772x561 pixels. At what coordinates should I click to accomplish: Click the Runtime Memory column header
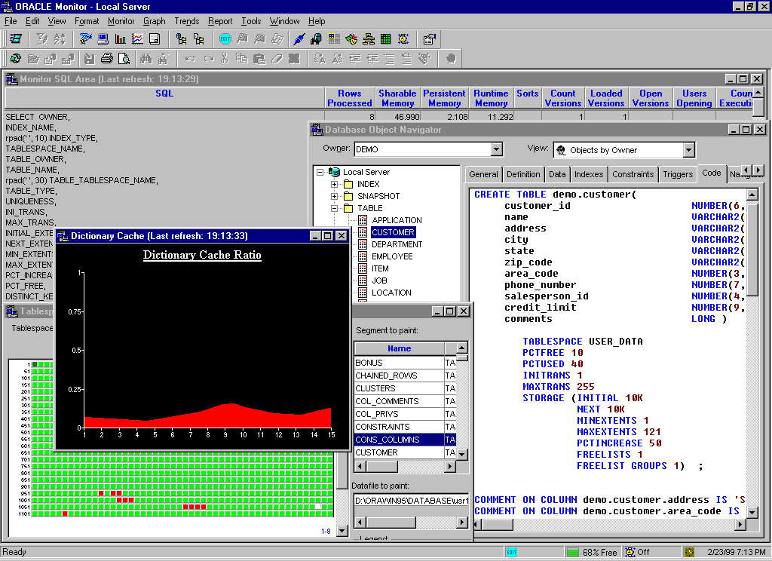(x=491, y=98)
